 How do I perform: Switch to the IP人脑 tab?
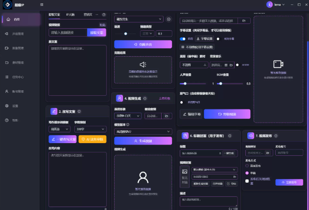point(71,15)
